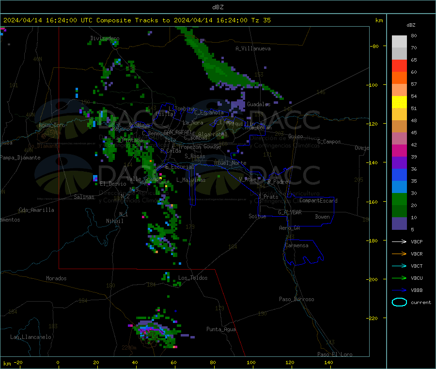Click the Cda_Amarilla map label
The image size is (436, 369).
pyautogui.click(x=36, y=210)
